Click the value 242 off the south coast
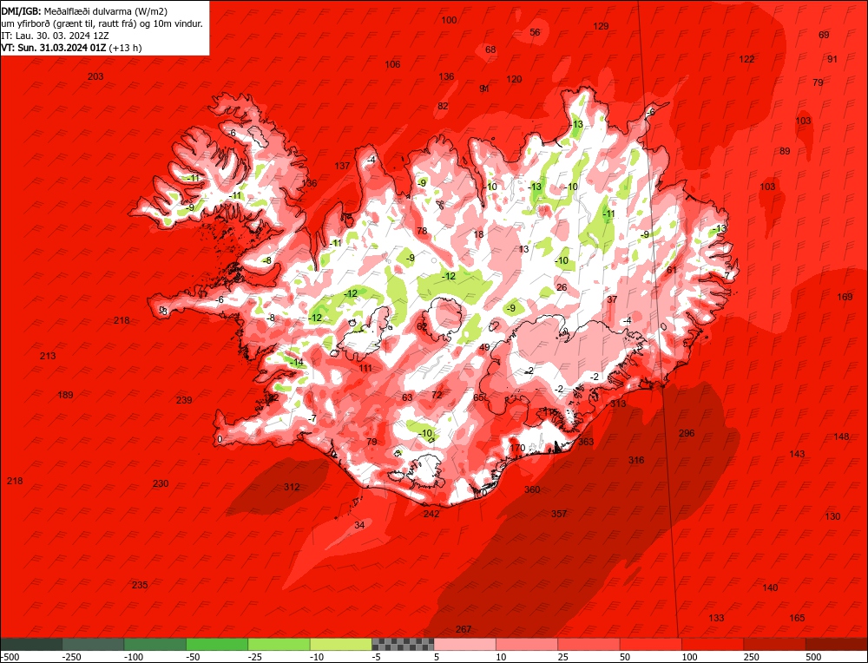Screen dimensions: 868x663 431,514
